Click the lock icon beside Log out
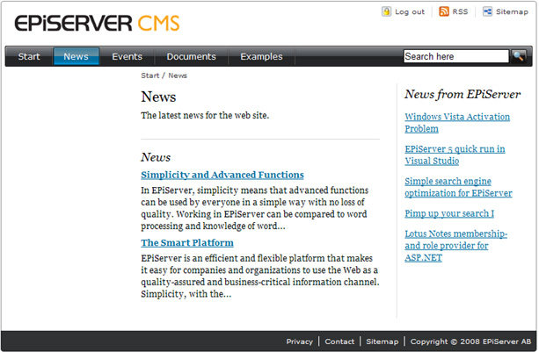The image size is (539, 352). 387,11
